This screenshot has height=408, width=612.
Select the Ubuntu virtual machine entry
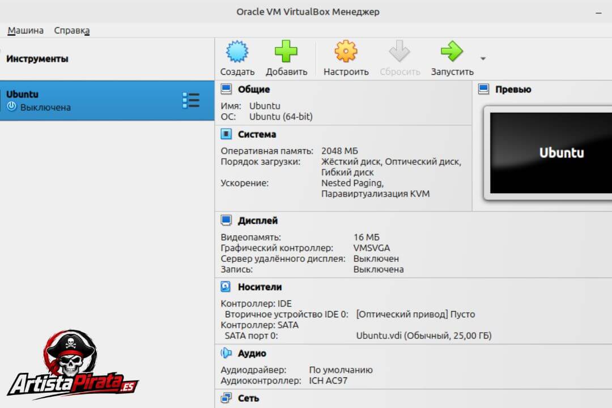(x=107, y=101)
